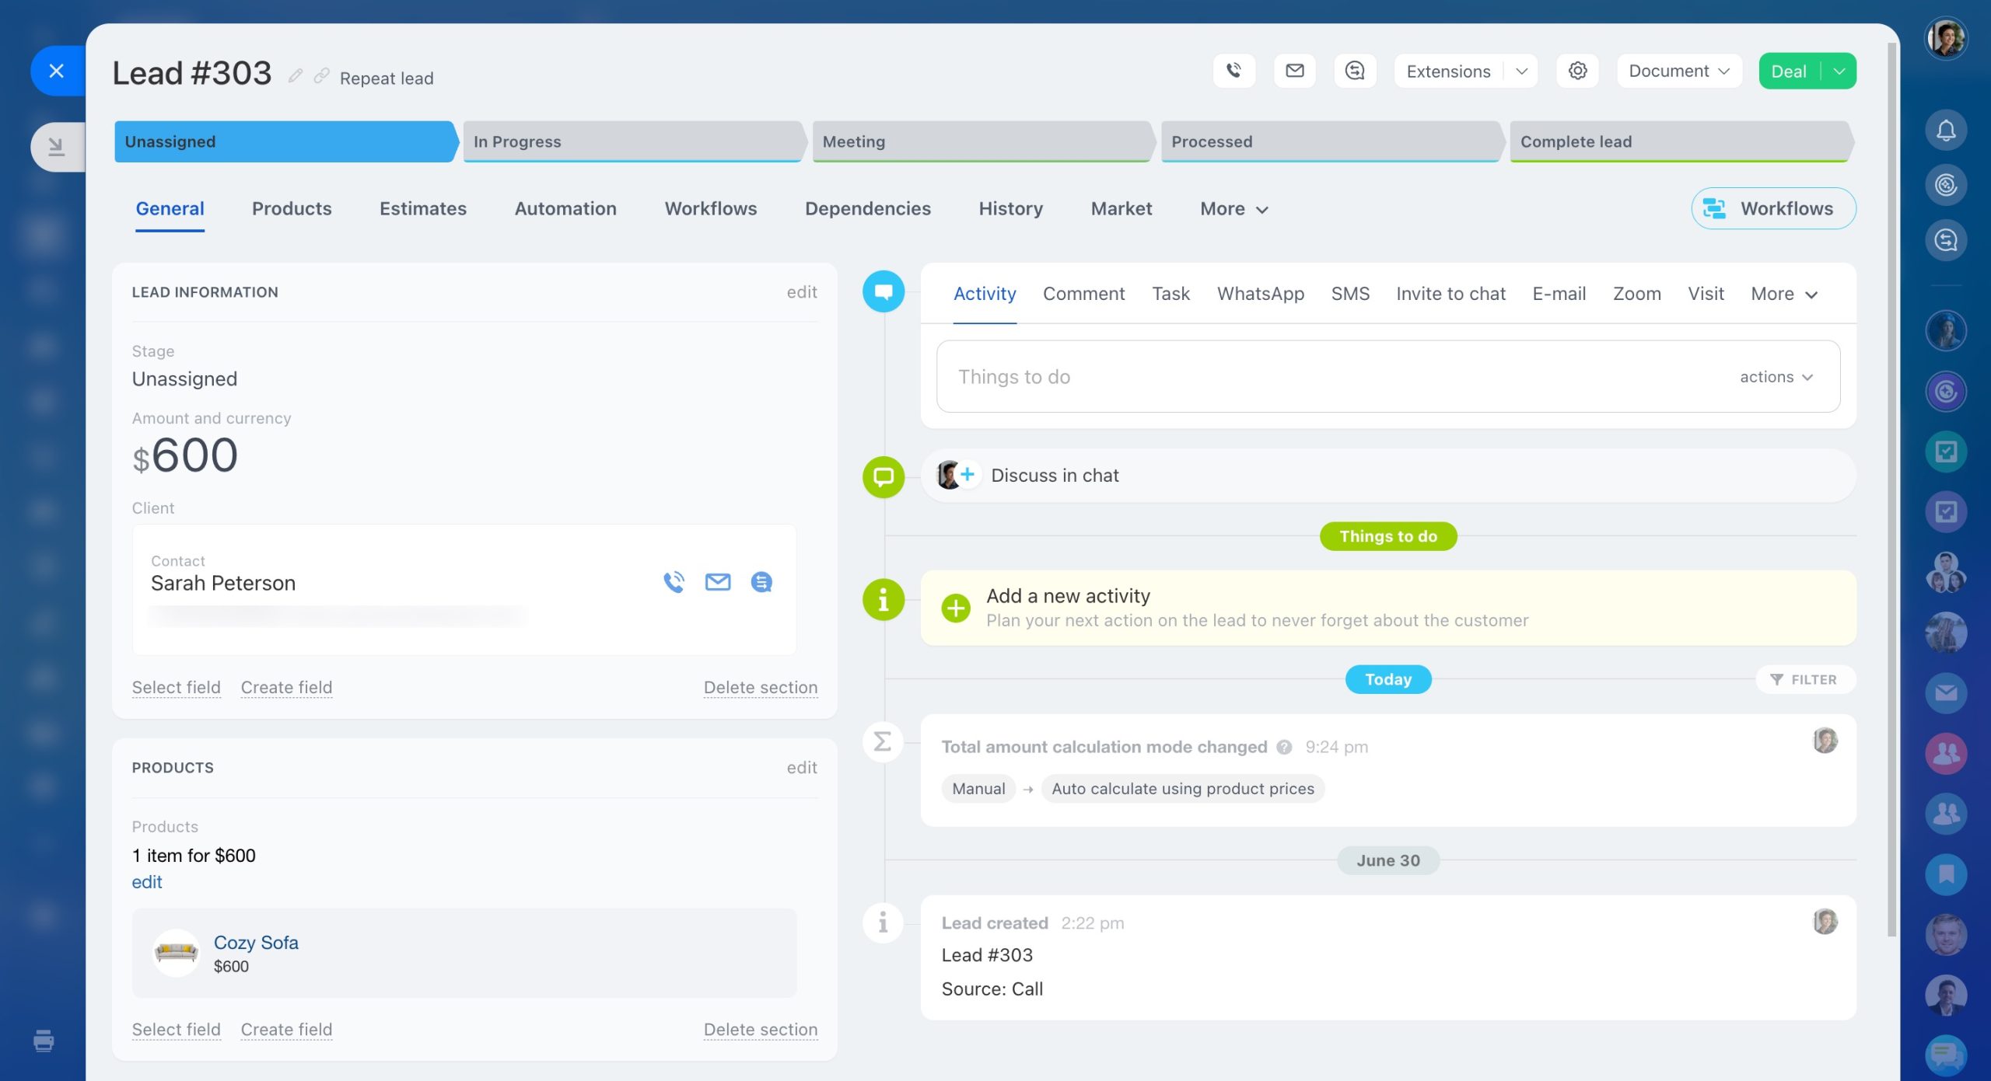1991x1081 pixels.
Task: Click the FILTER button in the timeline
Action: pyautogui.click(x=1804, y=679)
